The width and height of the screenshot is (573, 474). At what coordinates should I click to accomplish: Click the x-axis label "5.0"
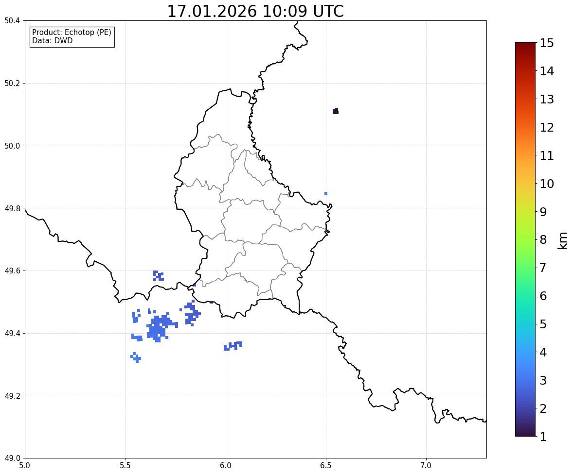(x=25, y=466)
